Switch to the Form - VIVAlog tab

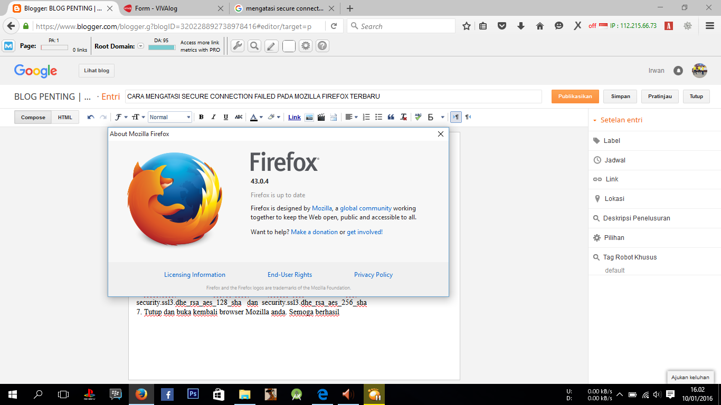click(171, 8)
